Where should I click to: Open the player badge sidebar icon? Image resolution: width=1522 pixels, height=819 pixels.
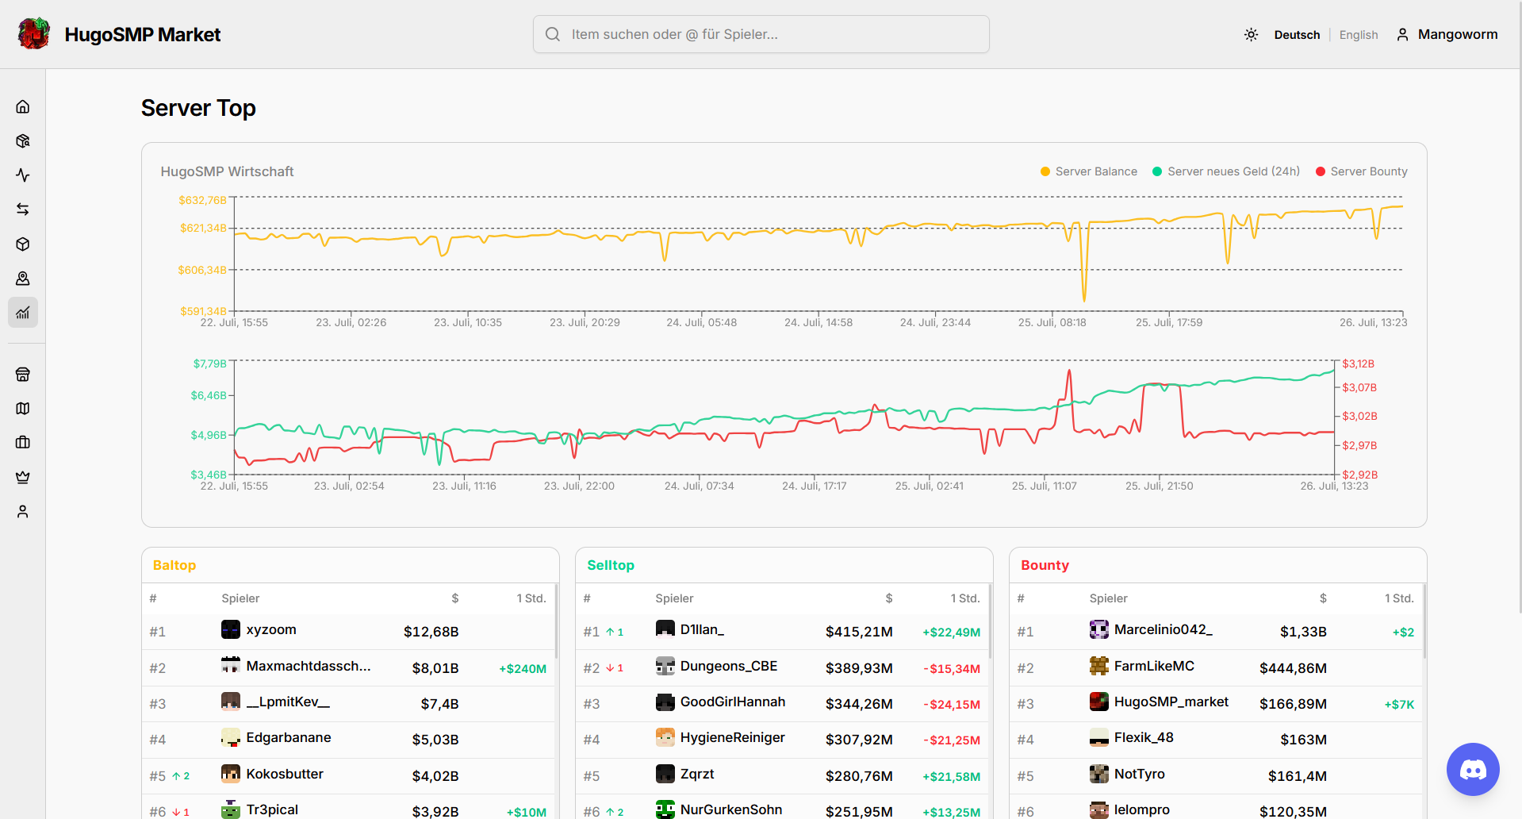point(23,279)
